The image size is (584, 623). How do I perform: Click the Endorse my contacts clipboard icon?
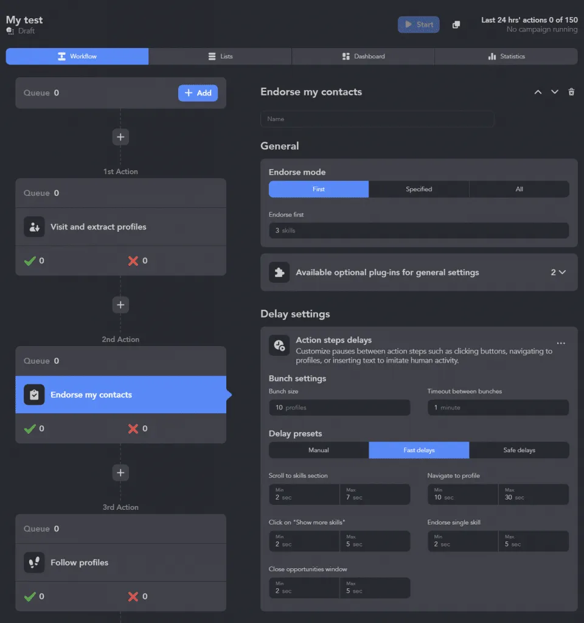pos(34,394)
